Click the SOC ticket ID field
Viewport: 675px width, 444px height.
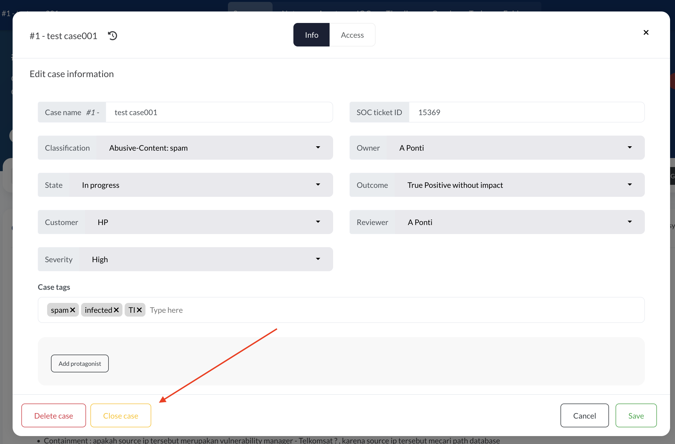coord(527,112)
